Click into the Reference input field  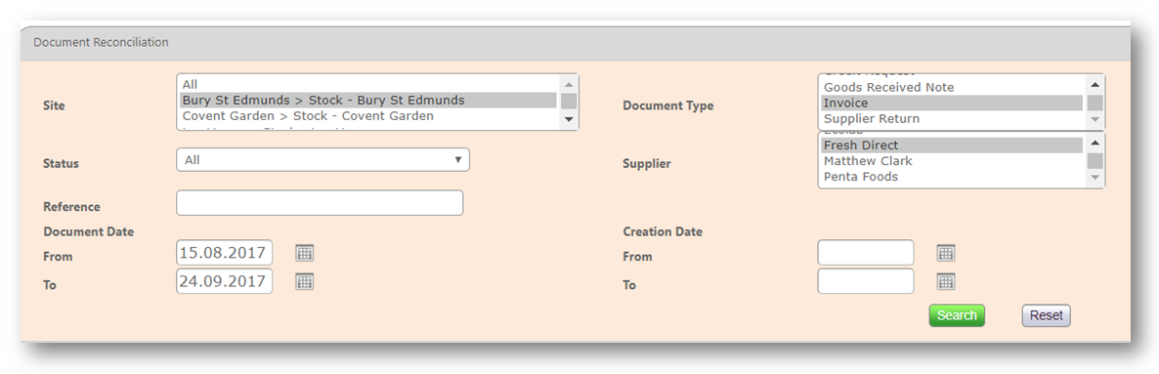click(320, 203)
